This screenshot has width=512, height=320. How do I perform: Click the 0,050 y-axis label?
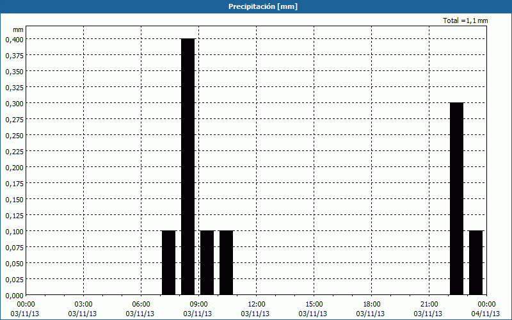[x=14, y=264]
